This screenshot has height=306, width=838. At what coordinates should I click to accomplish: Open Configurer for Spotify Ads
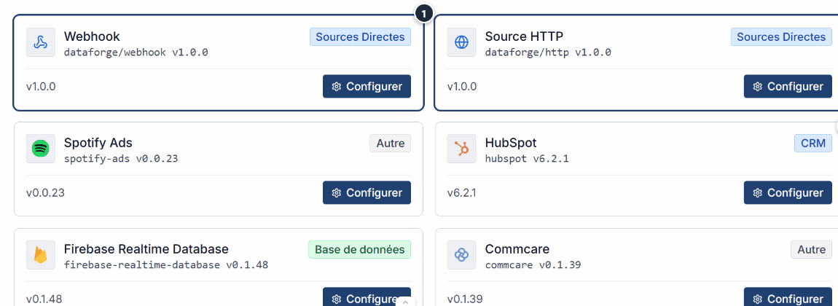tap(367, 192)
